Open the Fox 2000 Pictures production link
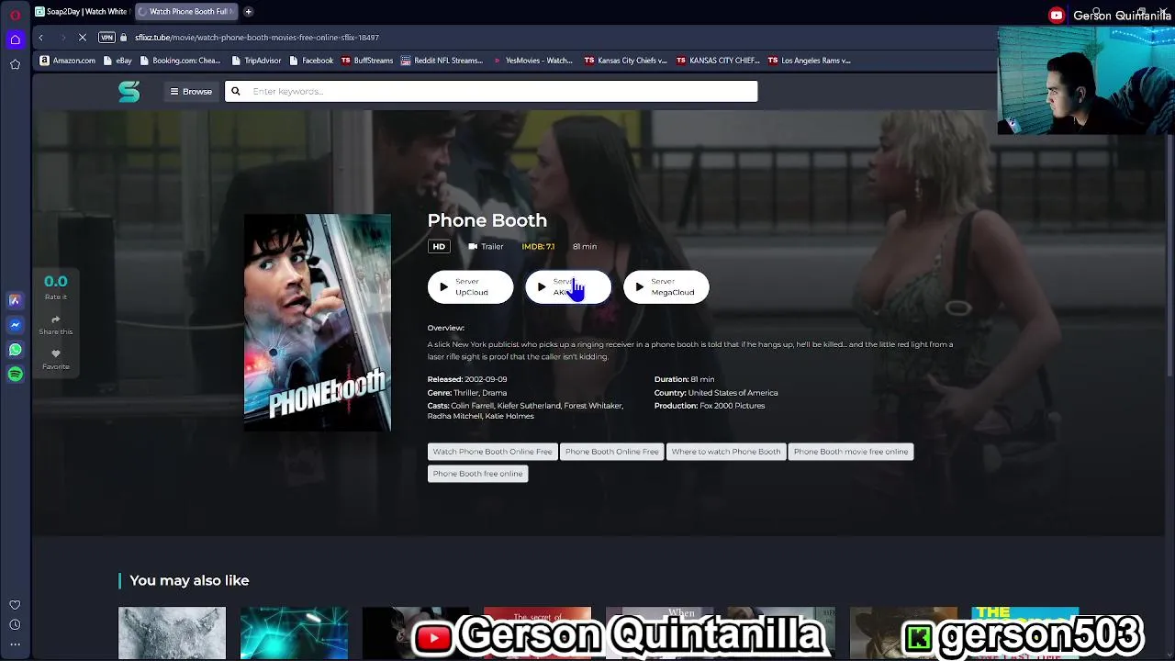This screenshot has width=1175, height=661. point(732,406)
